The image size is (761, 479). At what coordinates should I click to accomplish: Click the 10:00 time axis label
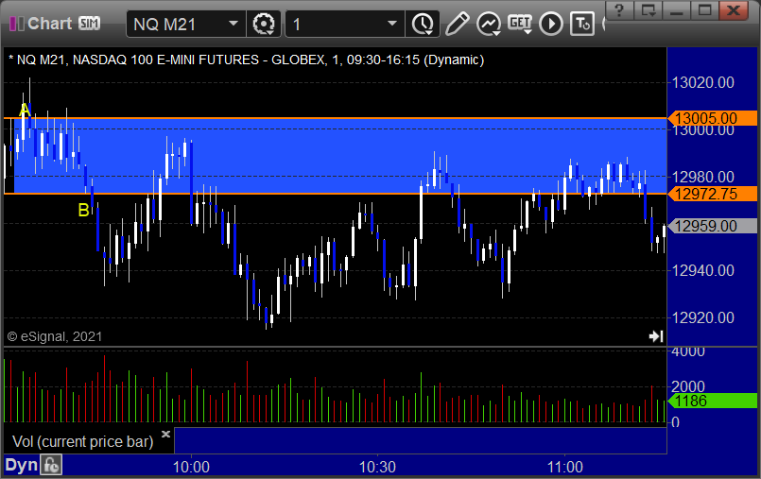click(x=191, y=467)
